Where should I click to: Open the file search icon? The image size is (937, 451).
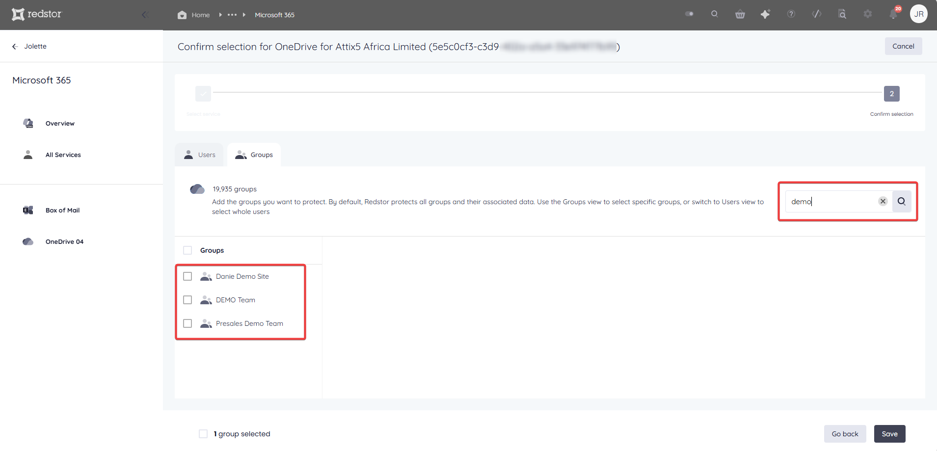[x=842, y=14]
